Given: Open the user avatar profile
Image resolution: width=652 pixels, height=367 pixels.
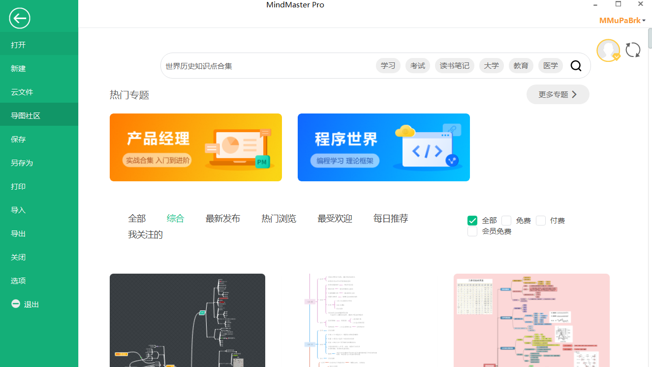Looking at the screenshot, I should [x=608, y=50].
